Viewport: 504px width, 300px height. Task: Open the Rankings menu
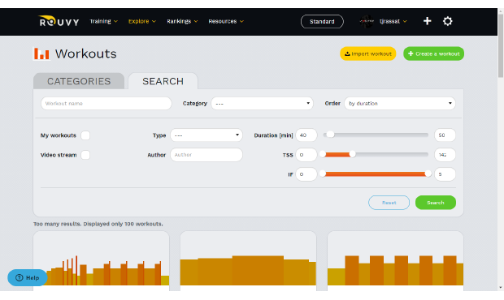182,21
